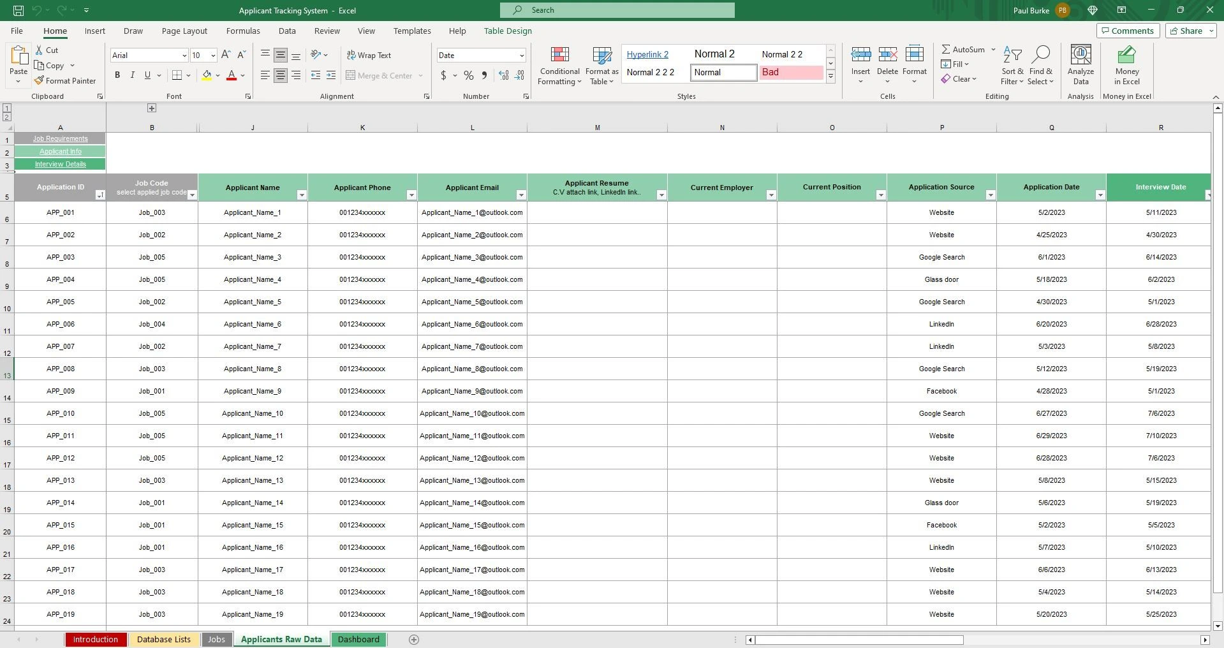
Task: Click cell APP_005 in Application ID column
Action: point(60,302)
